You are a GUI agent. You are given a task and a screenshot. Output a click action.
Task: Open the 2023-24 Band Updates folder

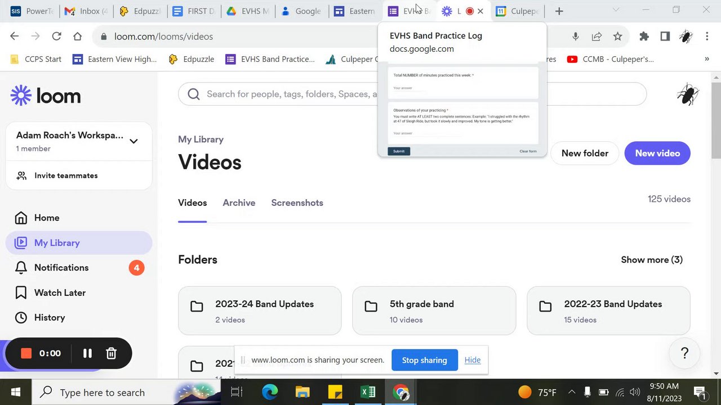tap(260, 310)
